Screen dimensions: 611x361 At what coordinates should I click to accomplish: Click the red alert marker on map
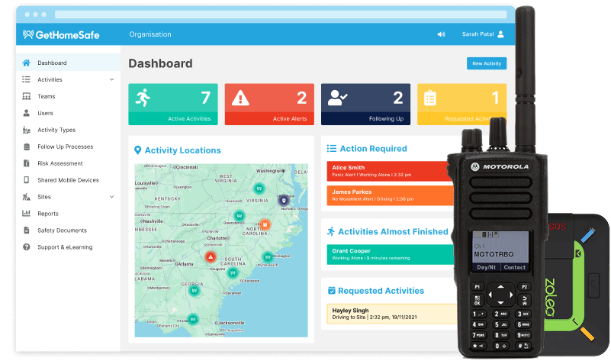coord(211,258)
